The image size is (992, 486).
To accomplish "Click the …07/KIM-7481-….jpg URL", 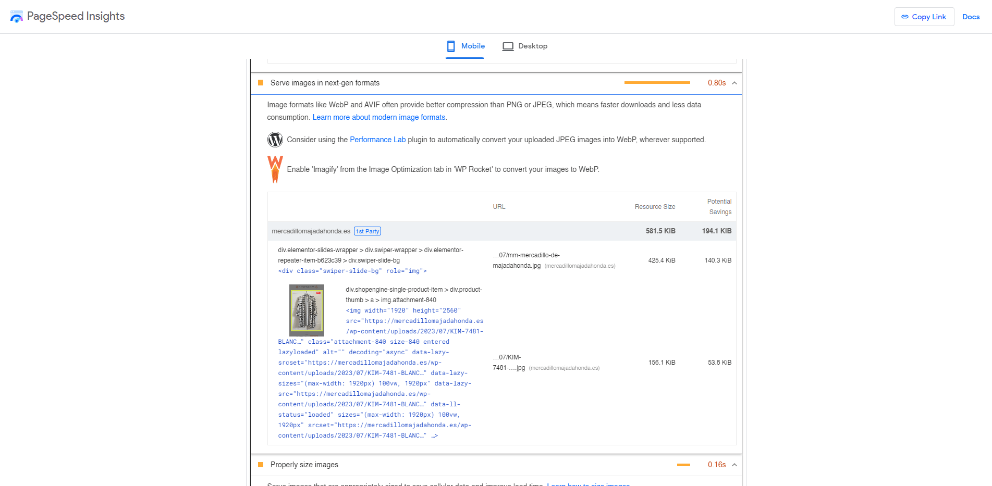I will tap(509, 363).
